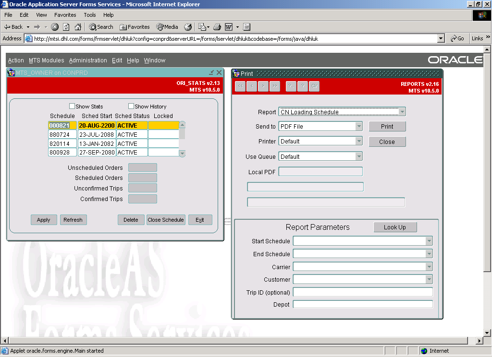Enable the Show History checkbox

(131, 106)
